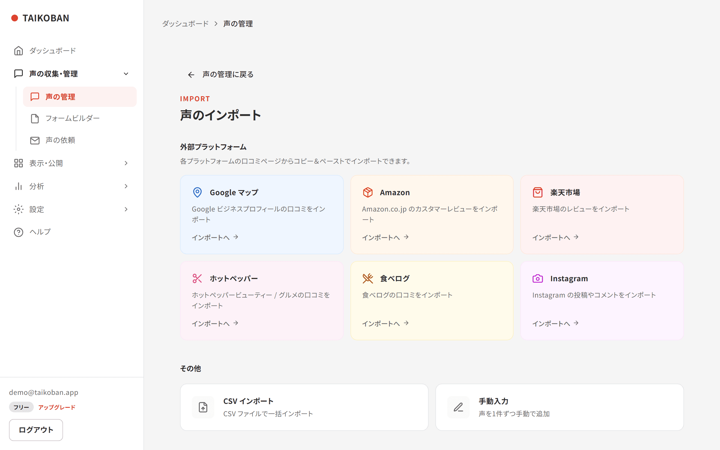
Task: Click the gear icon beside 設定
Action: tap(19, 209)
